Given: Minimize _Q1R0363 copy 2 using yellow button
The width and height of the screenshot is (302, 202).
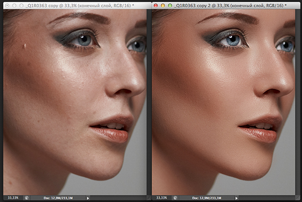Looking at the screenshot, I should [x=163, y=5].
